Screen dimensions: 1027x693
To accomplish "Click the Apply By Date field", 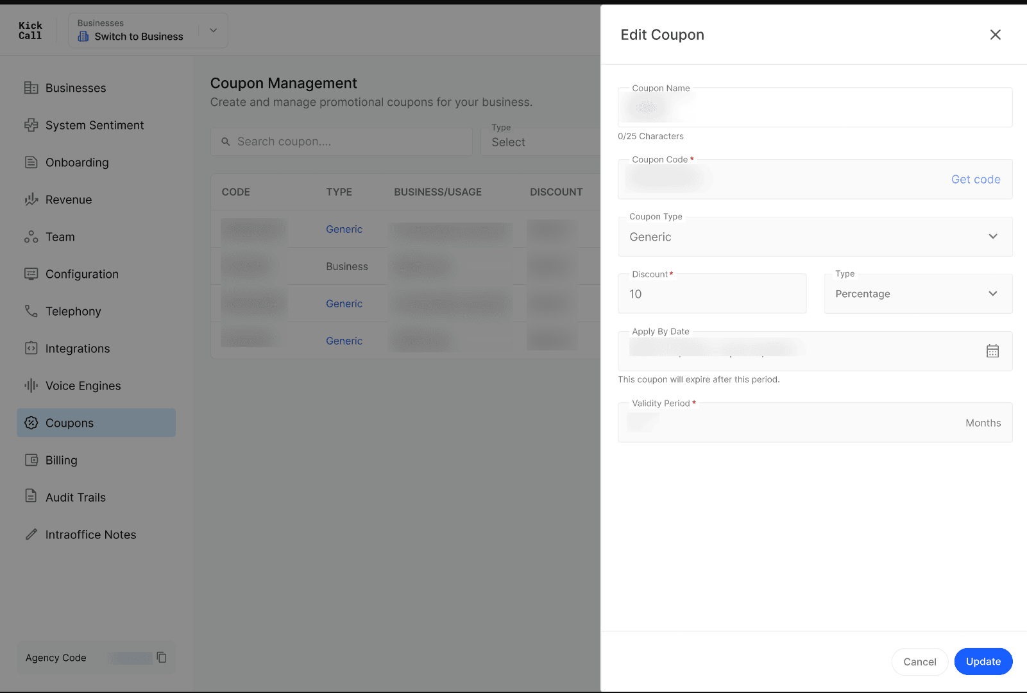I will point(815,351).
